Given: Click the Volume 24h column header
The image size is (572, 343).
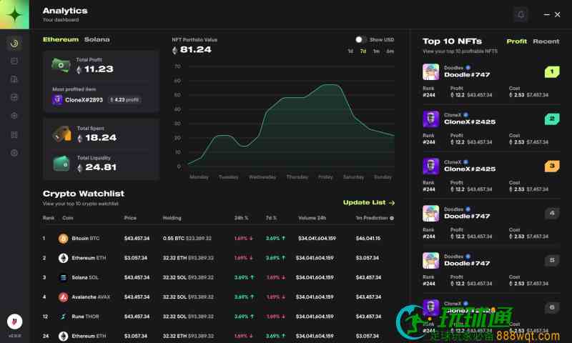Looking at the screenshot, I should pos(312,218).
